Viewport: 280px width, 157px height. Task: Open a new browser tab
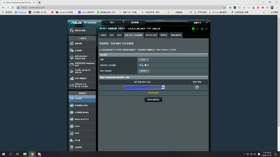coord(39,2)
